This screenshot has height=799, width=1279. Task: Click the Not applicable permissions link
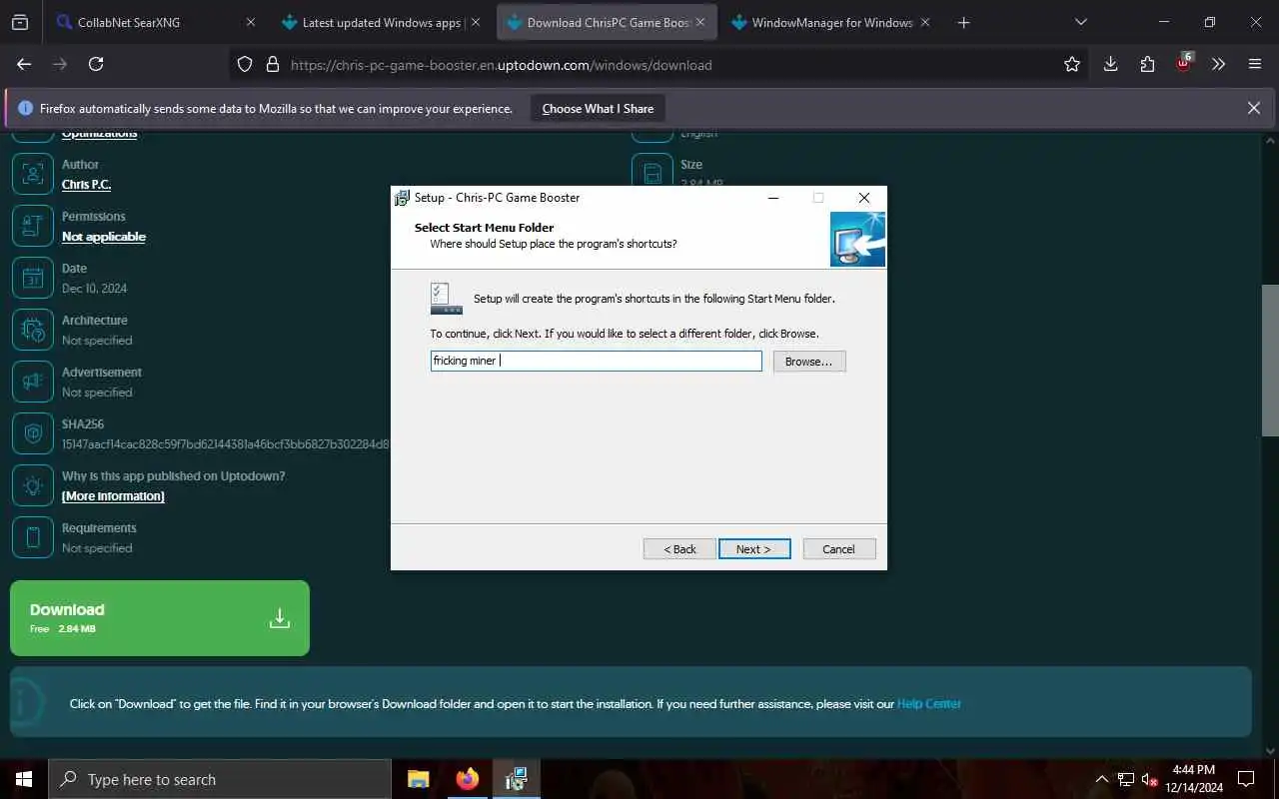[x=104, y=237]
